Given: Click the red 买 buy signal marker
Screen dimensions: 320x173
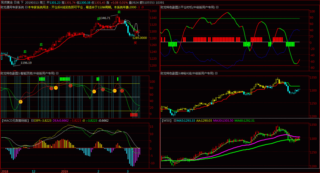Looking at the screenshot, I should pyautogui.click(x=135, y=43).
